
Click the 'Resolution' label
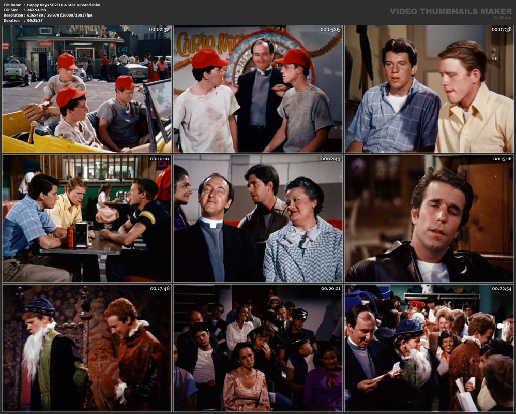coord(13,15)
